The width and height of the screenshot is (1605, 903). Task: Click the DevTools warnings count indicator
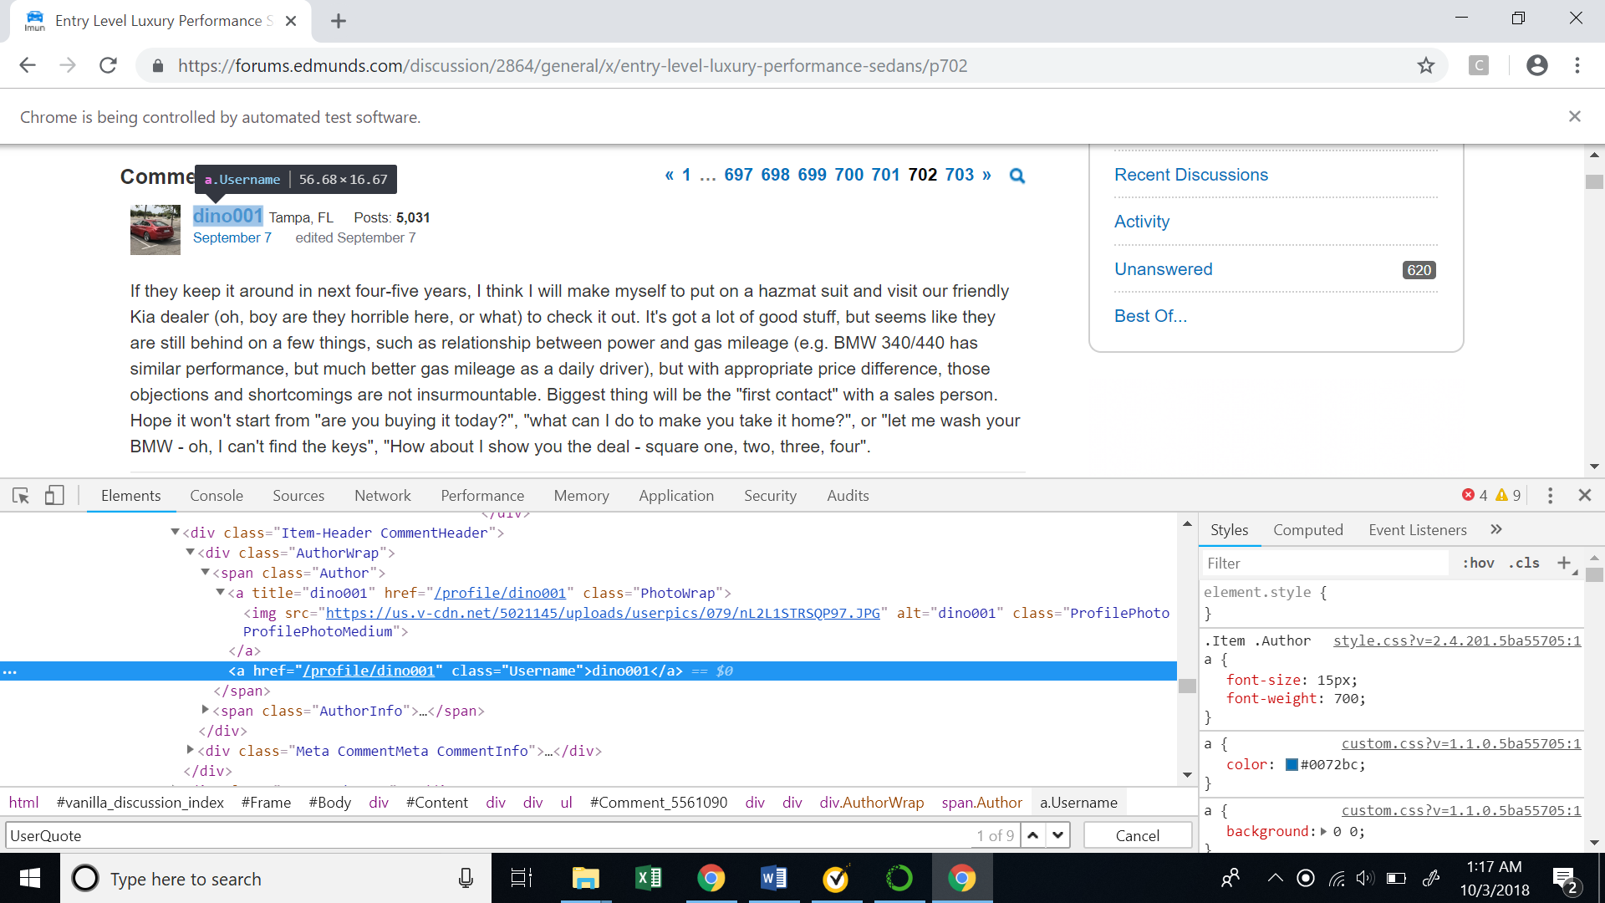(x=1509, y=495)
